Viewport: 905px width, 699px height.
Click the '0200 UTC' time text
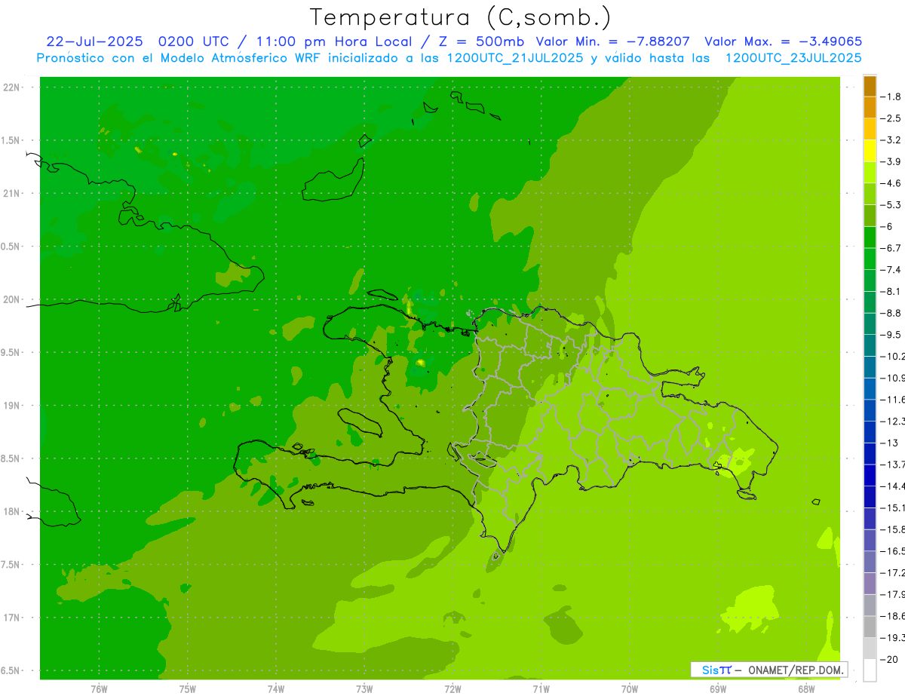point(194,41)
